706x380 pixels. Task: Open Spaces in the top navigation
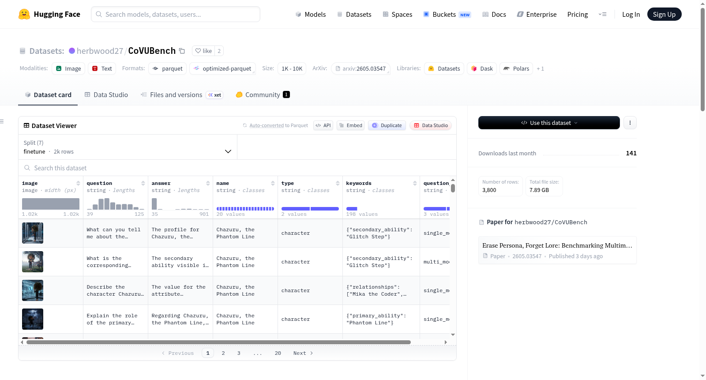(398, 15)
